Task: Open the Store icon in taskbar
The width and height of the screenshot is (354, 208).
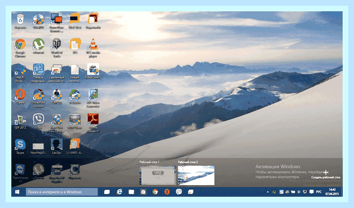Action: coord(143,192)
